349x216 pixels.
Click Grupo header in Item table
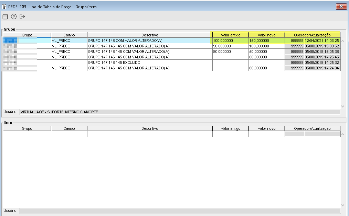pos(27,128)
